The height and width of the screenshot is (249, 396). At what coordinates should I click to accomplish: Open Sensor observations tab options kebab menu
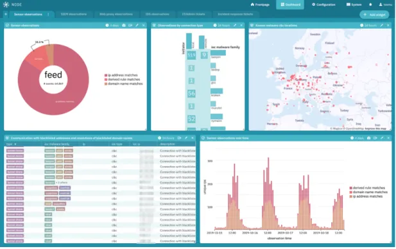tap(48, 14)
